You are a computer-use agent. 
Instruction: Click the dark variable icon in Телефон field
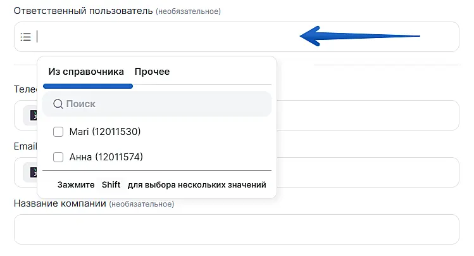point(32,115)
